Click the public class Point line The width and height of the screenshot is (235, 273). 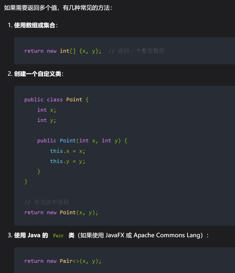click(x=56, y=100)
